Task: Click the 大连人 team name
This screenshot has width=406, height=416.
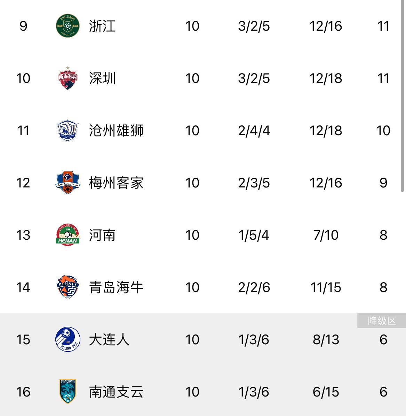Action: tap(109, 340)
